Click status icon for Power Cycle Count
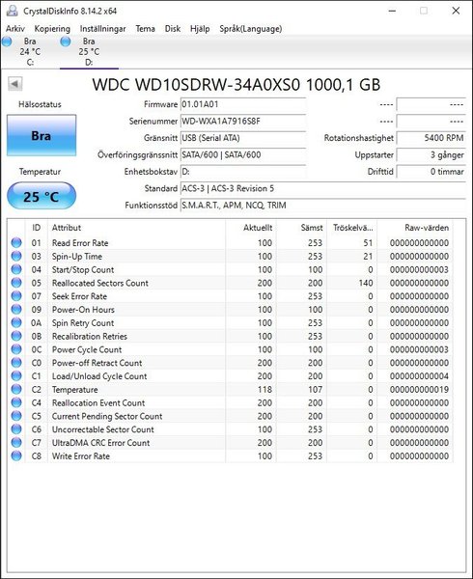The image size is (473, 579). (x=16, y=349)
